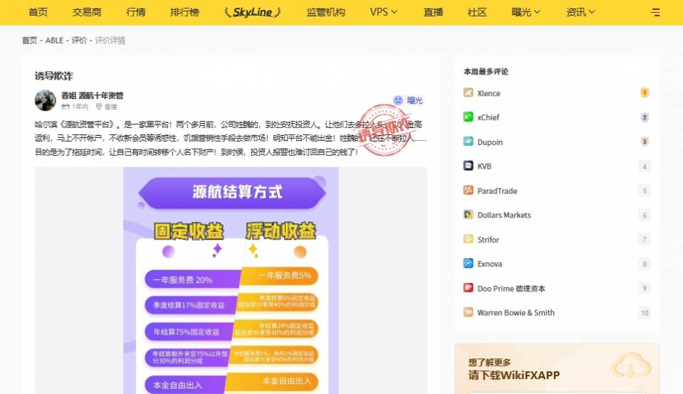
Task: Open the xChief broker link
Action: (x=489, y=117)
